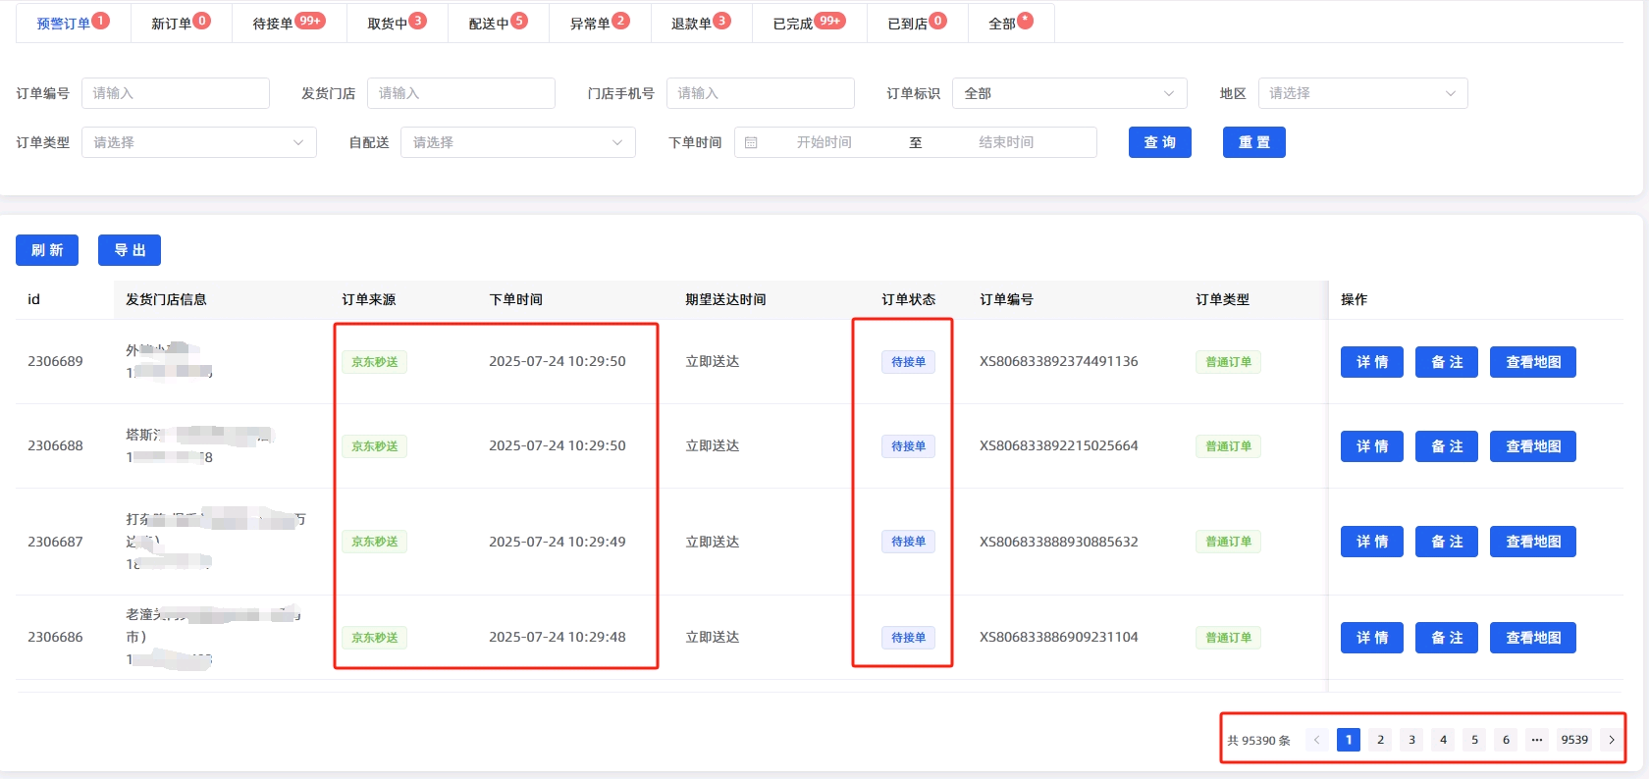Click the 待接单 status tag for order 2306688

coord(908,446)
